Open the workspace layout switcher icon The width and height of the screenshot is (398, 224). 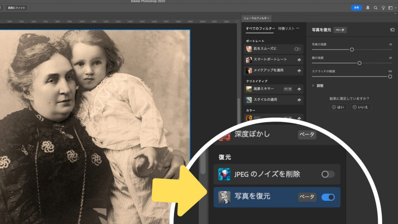tap(391, 8)
